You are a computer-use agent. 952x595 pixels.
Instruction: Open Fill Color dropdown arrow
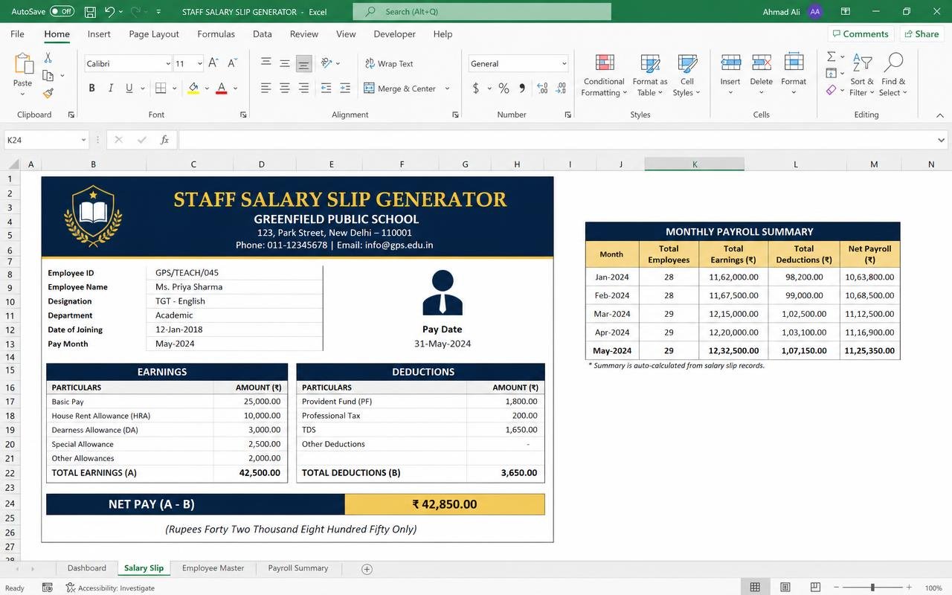pyautogui.click(x=207, y=89)
